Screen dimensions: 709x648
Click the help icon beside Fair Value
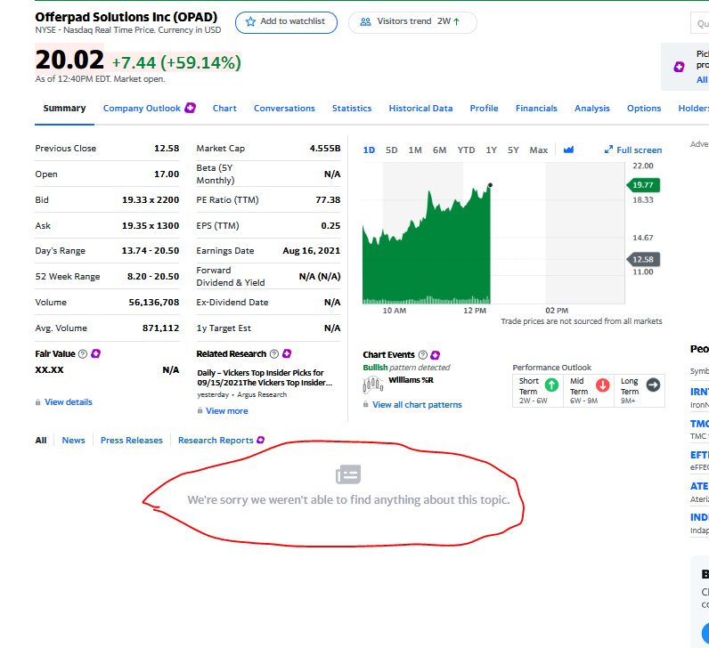tap(83, 354)
